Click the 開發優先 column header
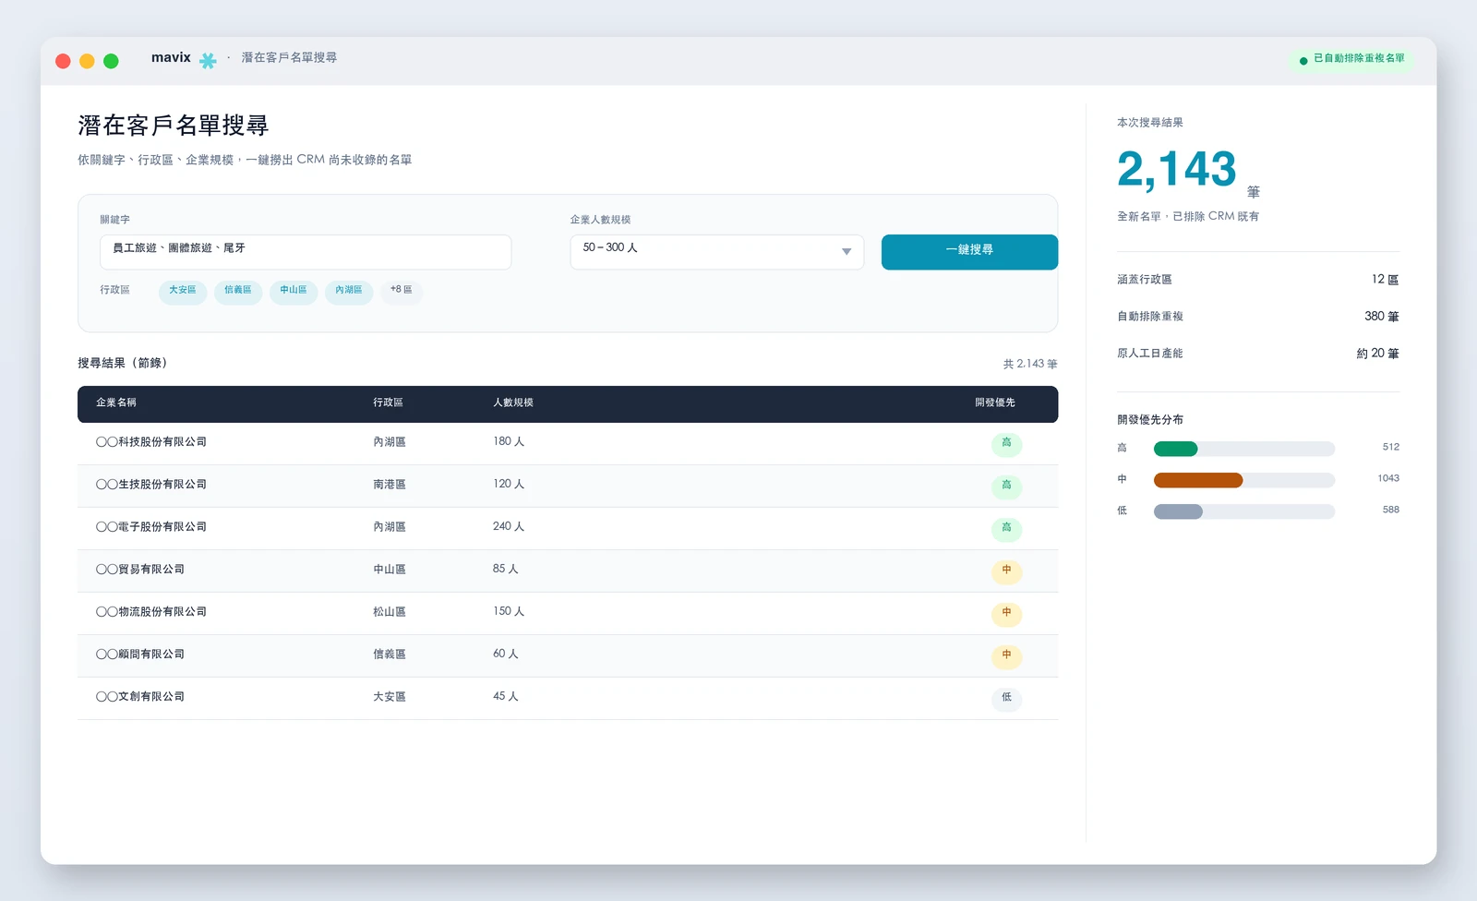 coord(995,402)
